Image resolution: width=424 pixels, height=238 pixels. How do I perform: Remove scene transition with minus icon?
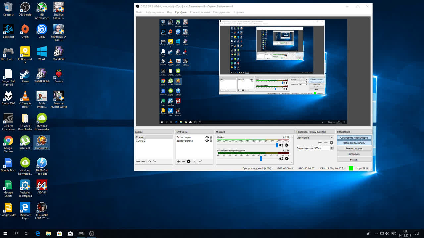(x=326, y=143)
